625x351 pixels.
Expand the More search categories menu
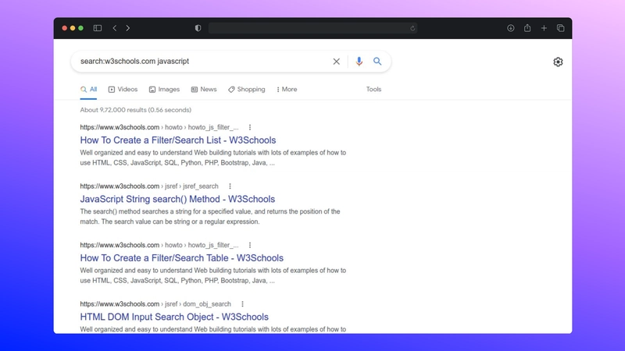(287, 90)
